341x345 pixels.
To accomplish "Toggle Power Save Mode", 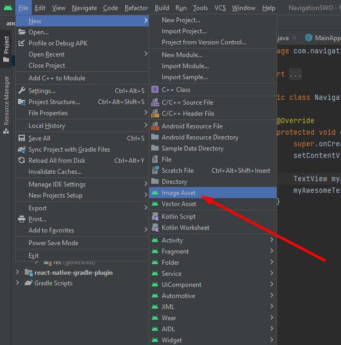I will pyautogui.click(x=53, y=243).
